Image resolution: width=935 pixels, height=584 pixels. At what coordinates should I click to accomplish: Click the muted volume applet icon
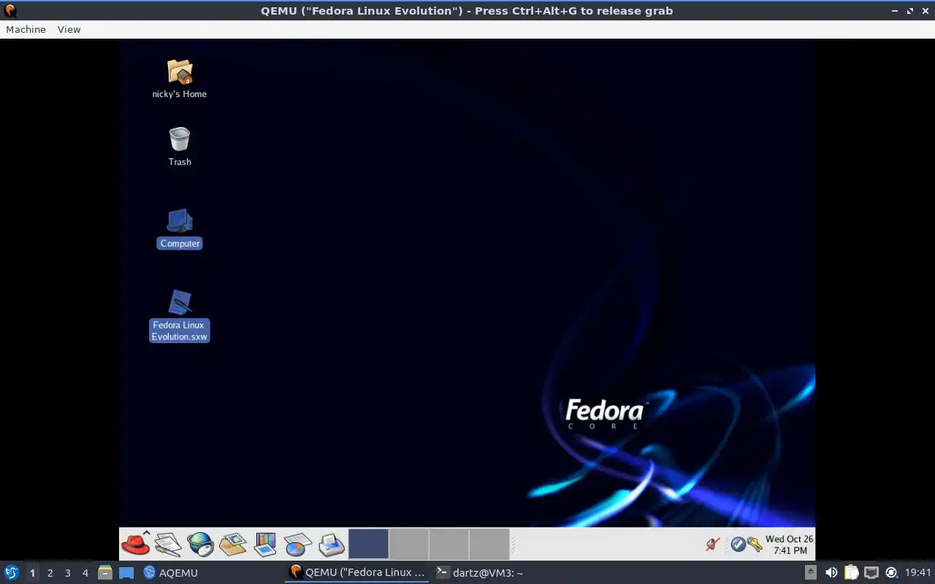713,545
